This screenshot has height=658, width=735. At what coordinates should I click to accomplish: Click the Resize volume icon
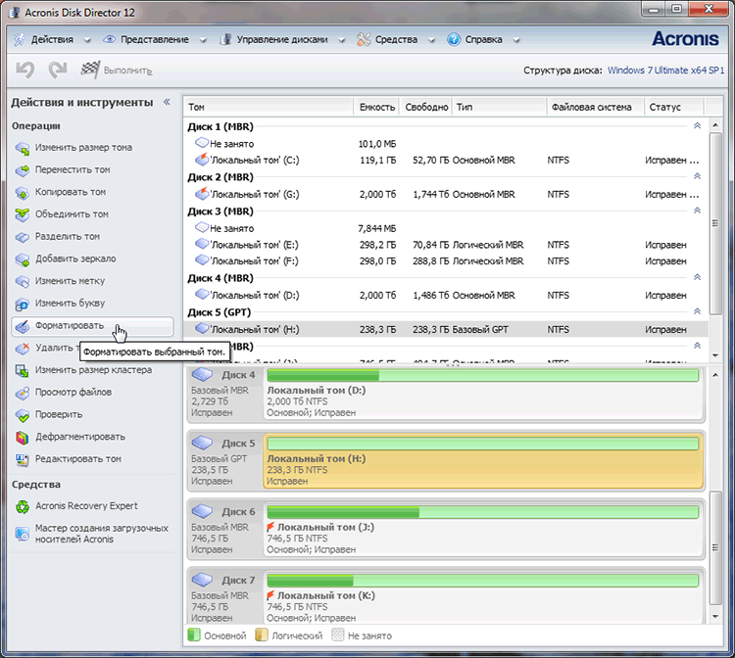coord(22,148)
